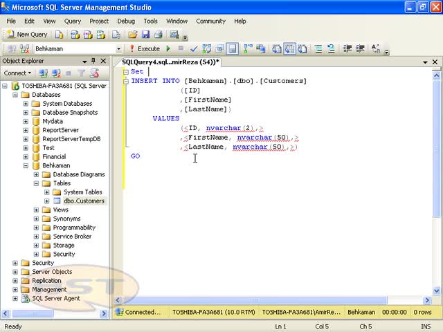Click the green Debug play arrow
Viewport: 443px width, 332px height.
pyautogui.click(x=168, y=48)
